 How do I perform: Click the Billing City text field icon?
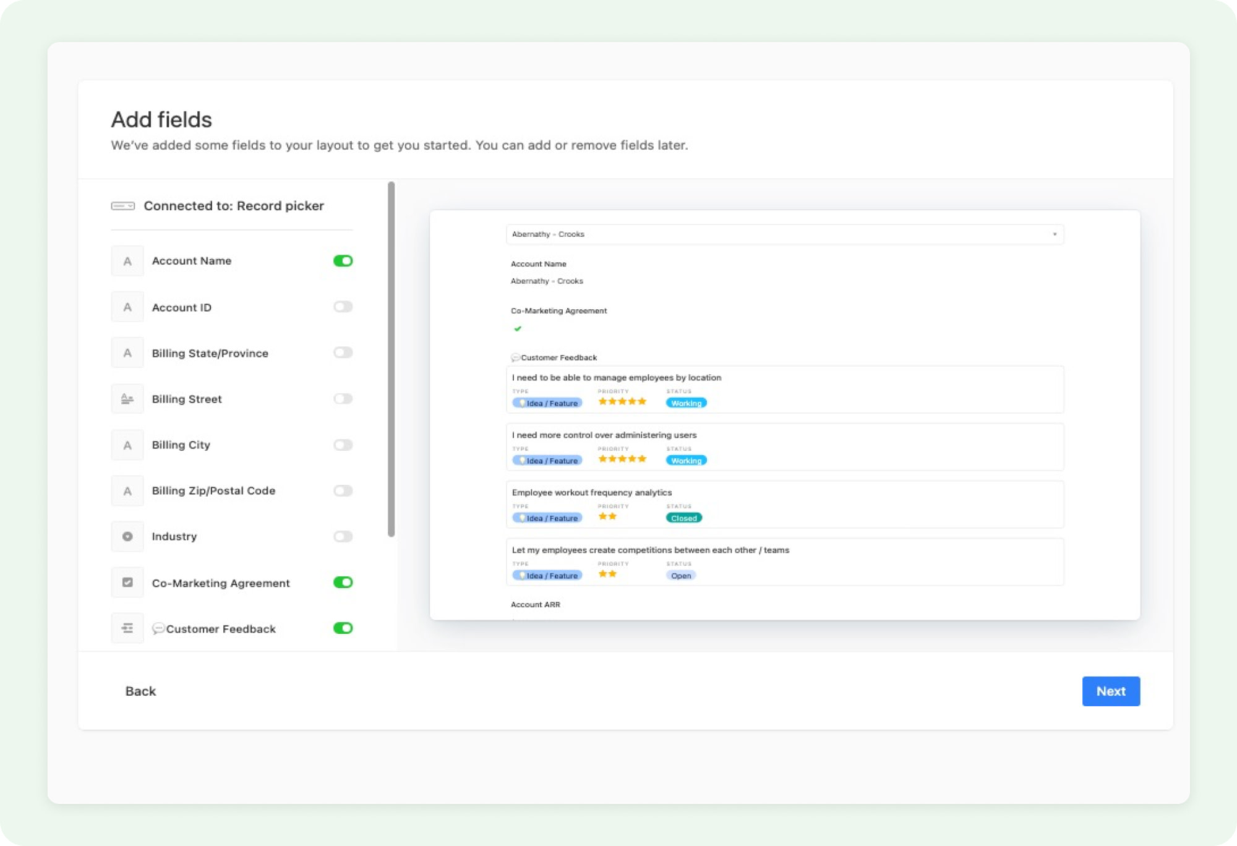(x=127, y=445)
